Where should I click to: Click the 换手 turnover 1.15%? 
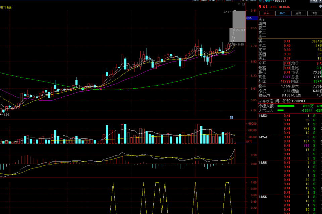pos(286,86)
